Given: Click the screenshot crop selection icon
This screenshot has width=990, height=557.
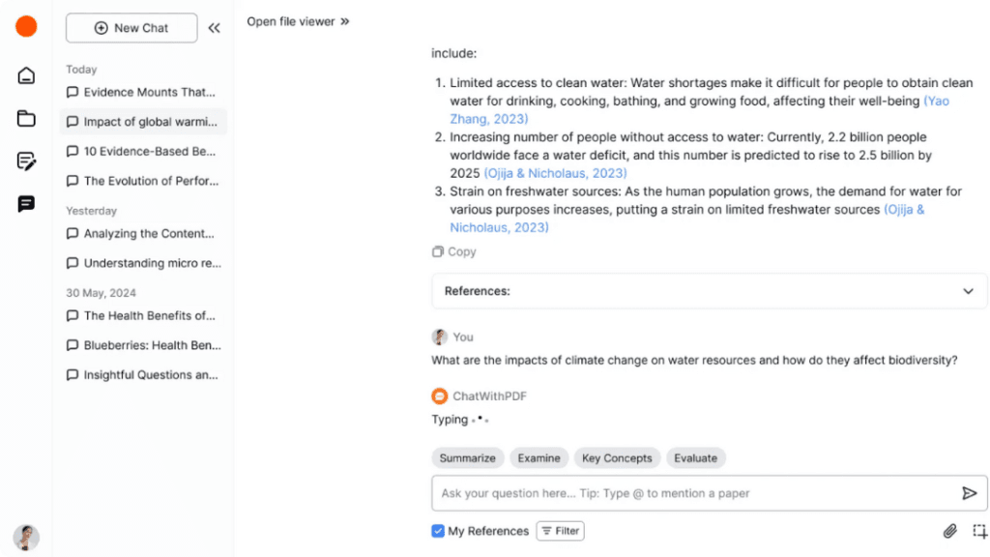Looking at the screenshot, I should (x=980, y=531).
